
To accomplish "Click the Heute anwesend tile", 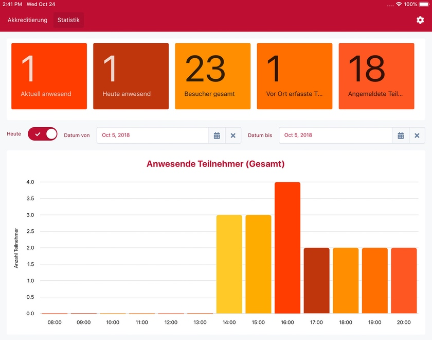I will [x=131, y=76].
